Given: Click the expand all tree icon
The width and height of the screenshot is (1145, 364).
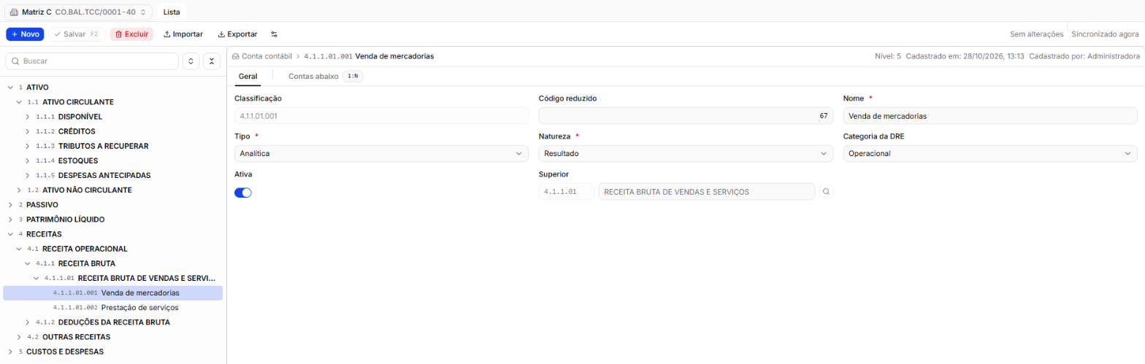Looking at the screenshot, I should (x=191, y=61).
